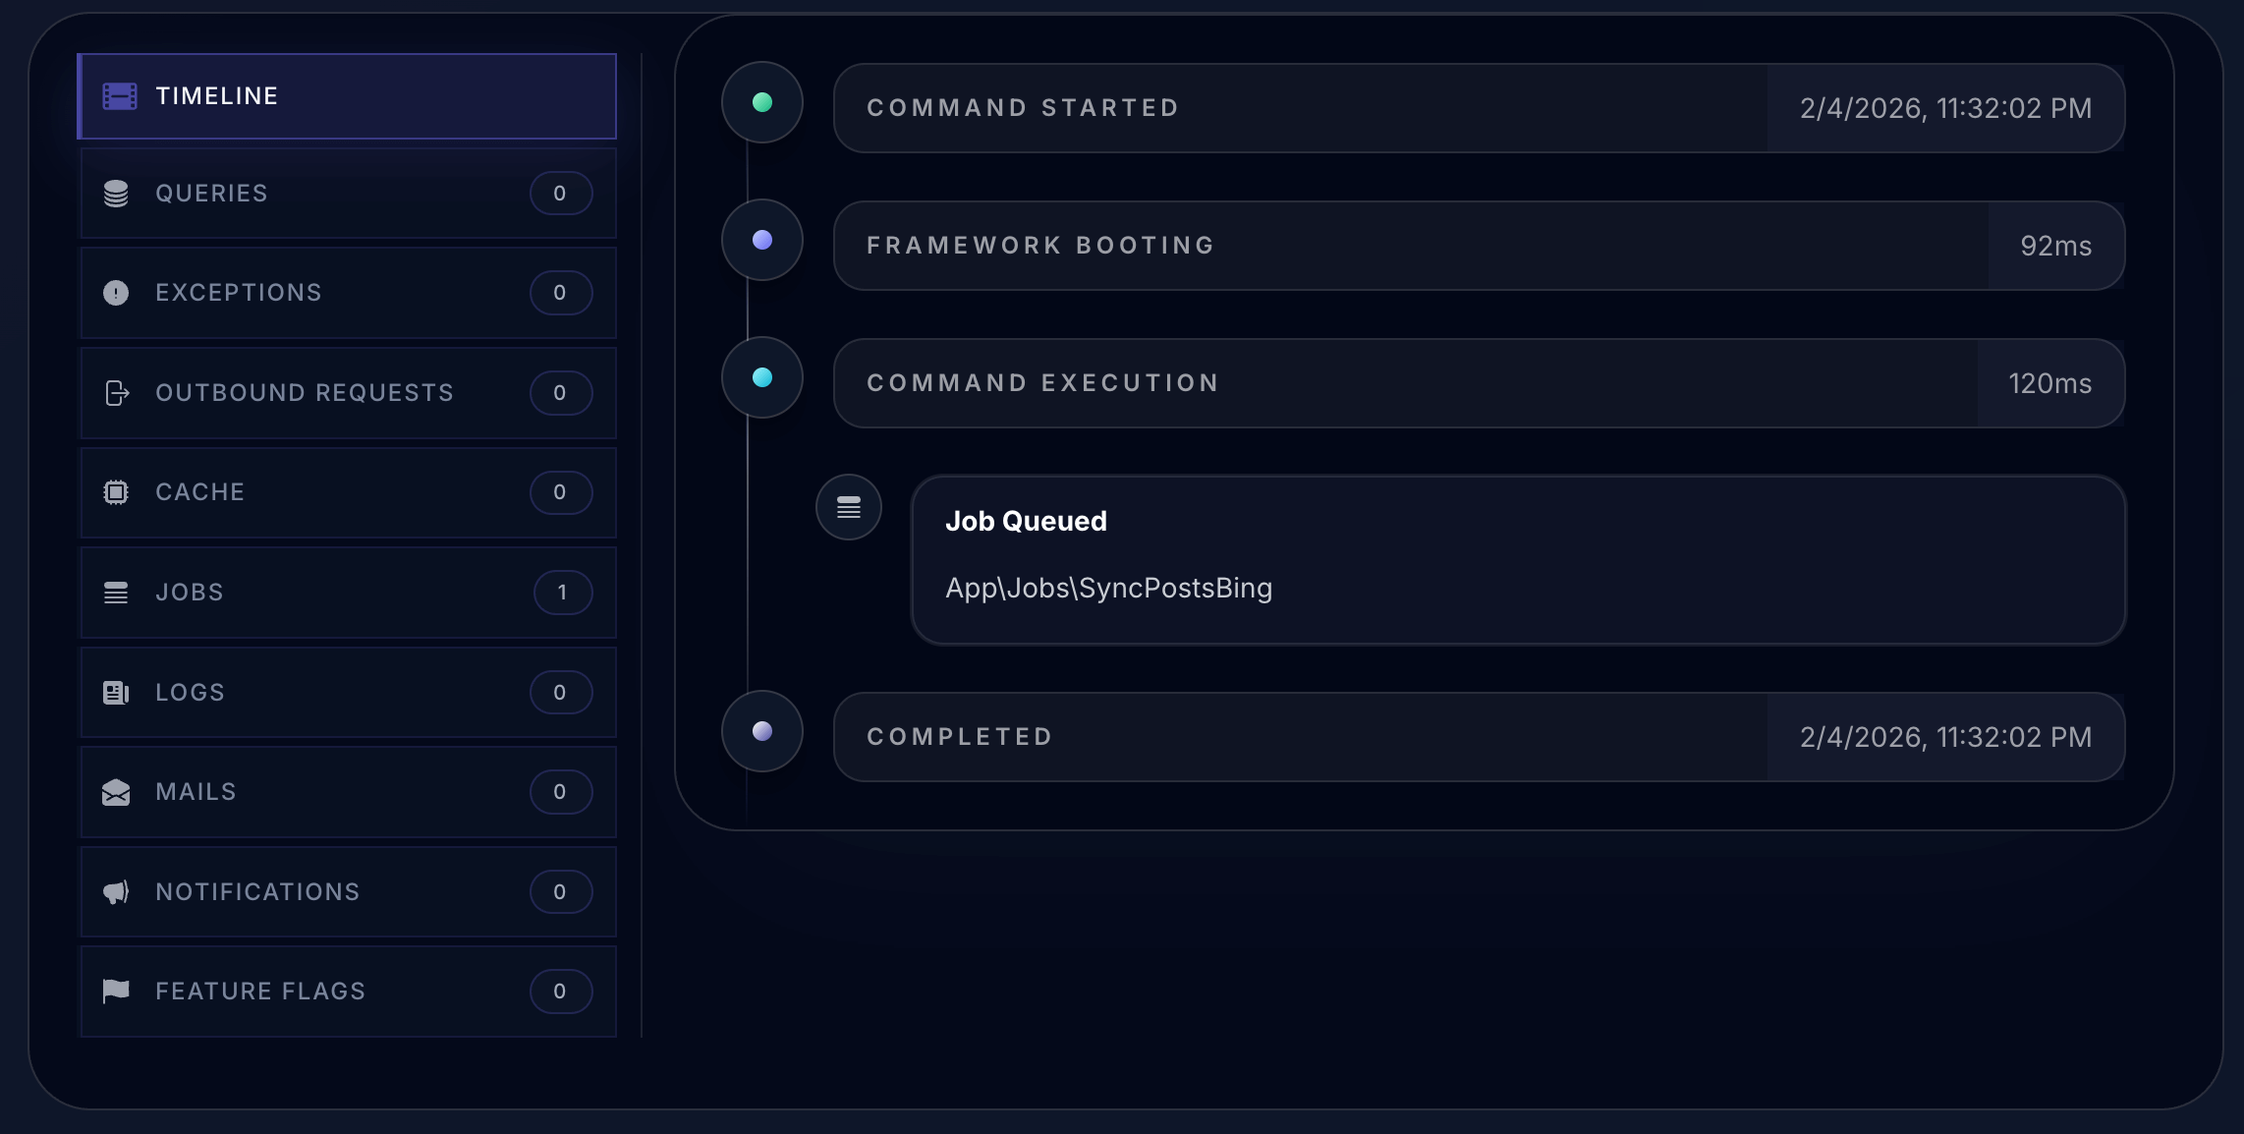The width and height of the screenshot is (2244, 1134).
Task: Select the App\Jobs\SyncPostsBing job card
Action: [x=1519, y=560]
